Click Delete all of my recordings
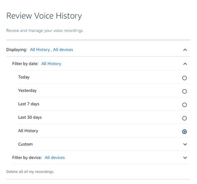This screenshot has height=184, width=197. 30,172
